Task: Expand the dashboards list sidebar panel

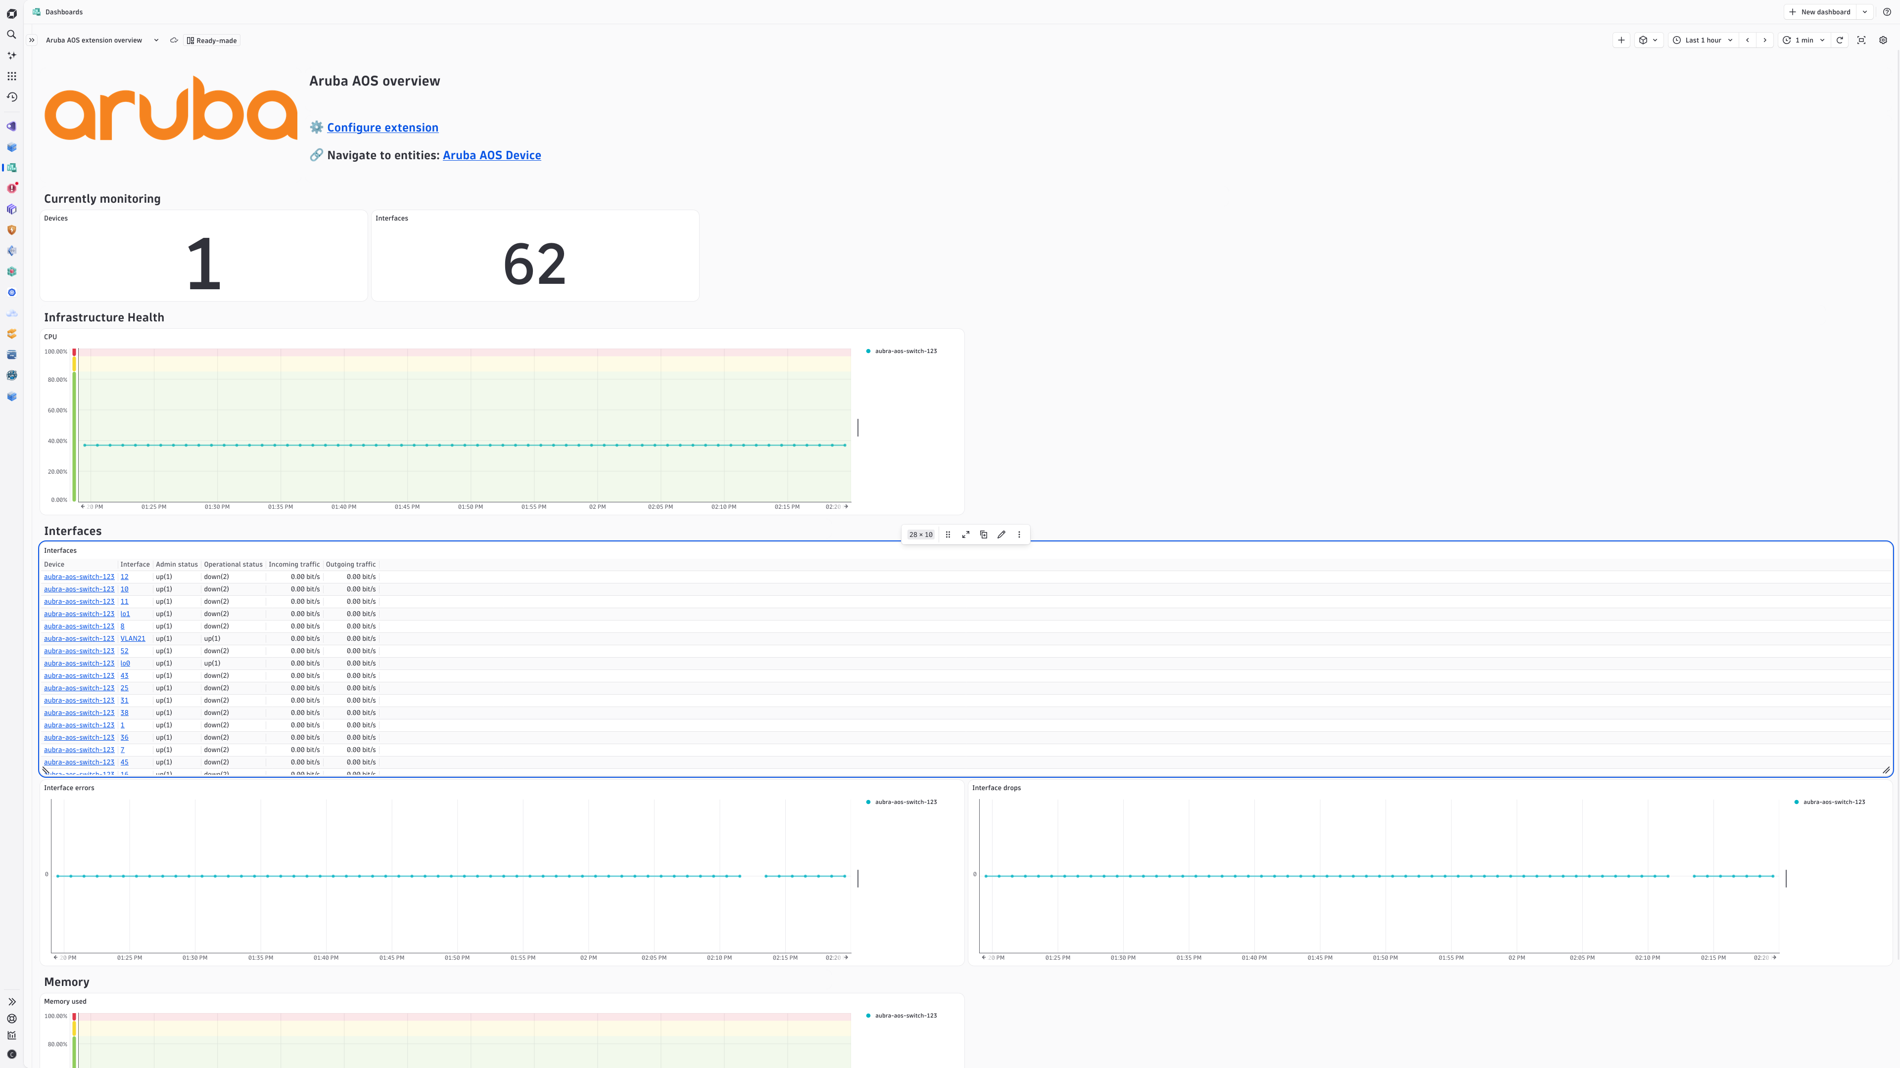Action: coord(32,41)
